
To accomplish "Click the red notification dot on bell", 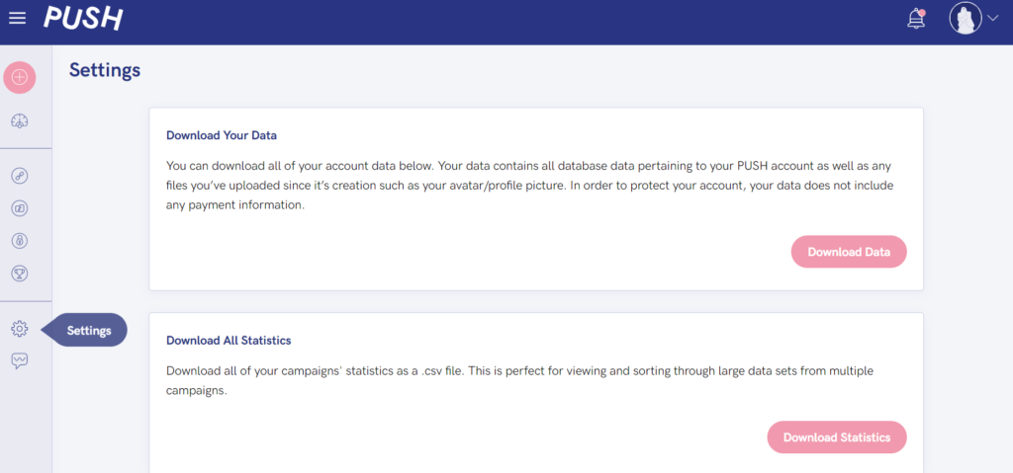I will (x=923, y=12).
